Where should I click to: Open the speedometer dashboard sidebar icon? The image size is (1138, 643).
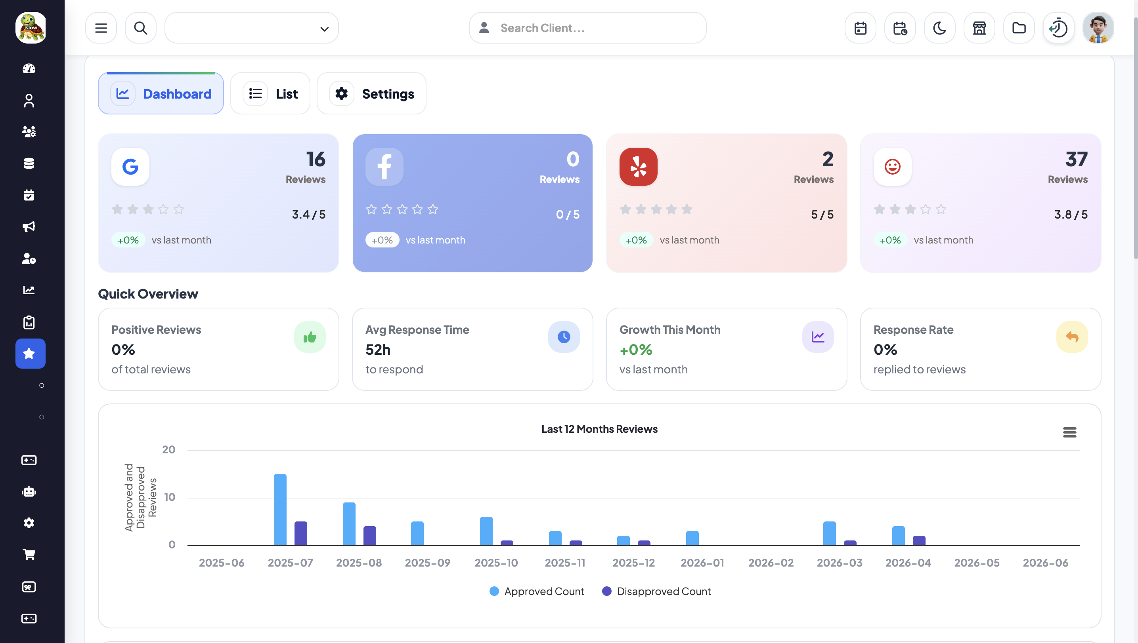(29, 68)
